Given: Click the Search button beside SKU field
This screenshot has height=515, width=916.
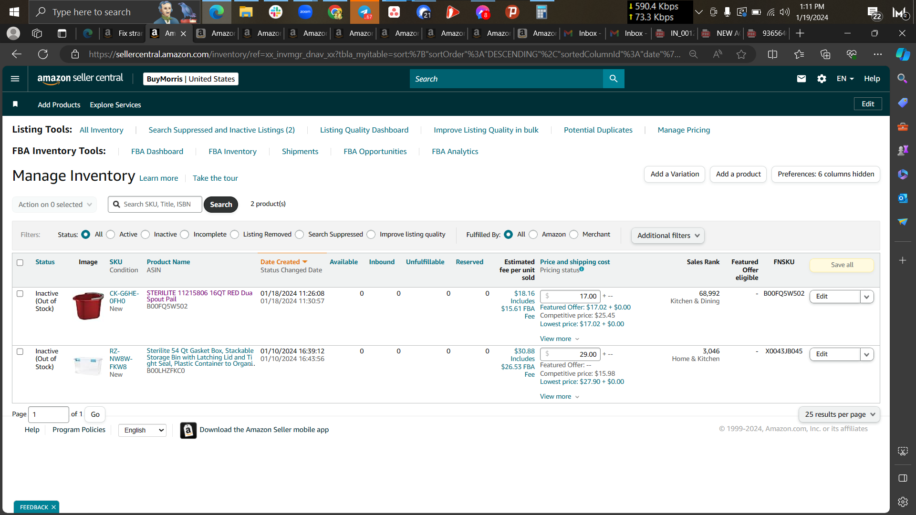Looking at the screenshot, I should pos(221,205).
